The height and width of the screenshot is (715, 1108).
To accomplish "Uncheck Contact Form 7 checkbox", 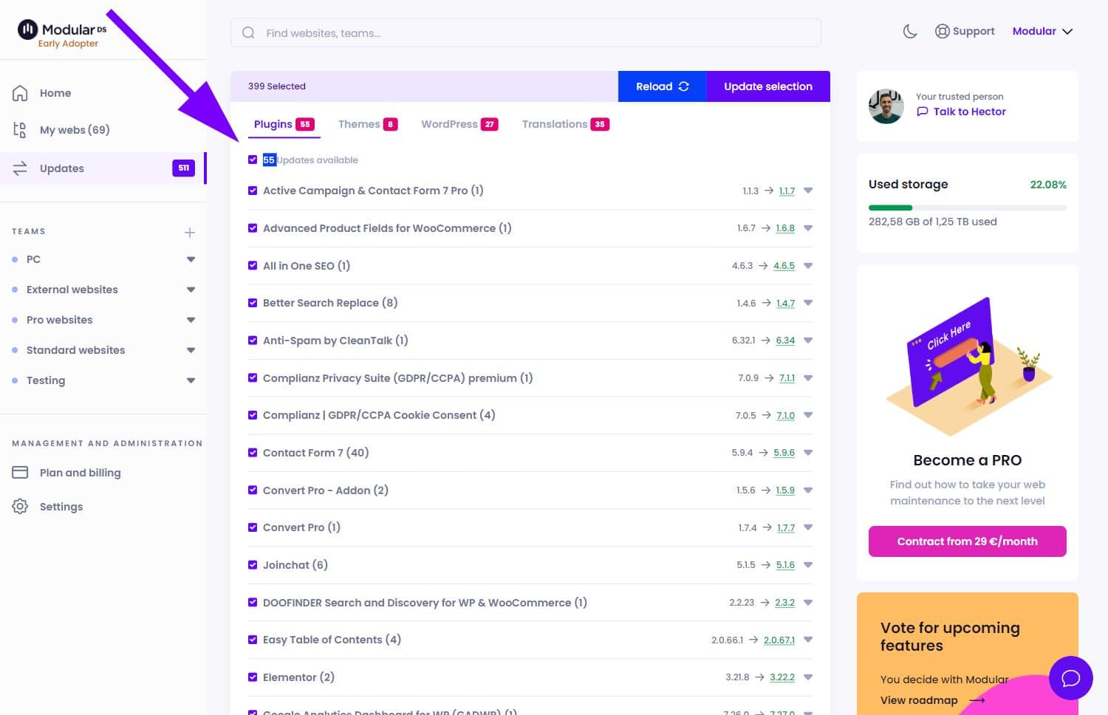I will click(253, 453).
